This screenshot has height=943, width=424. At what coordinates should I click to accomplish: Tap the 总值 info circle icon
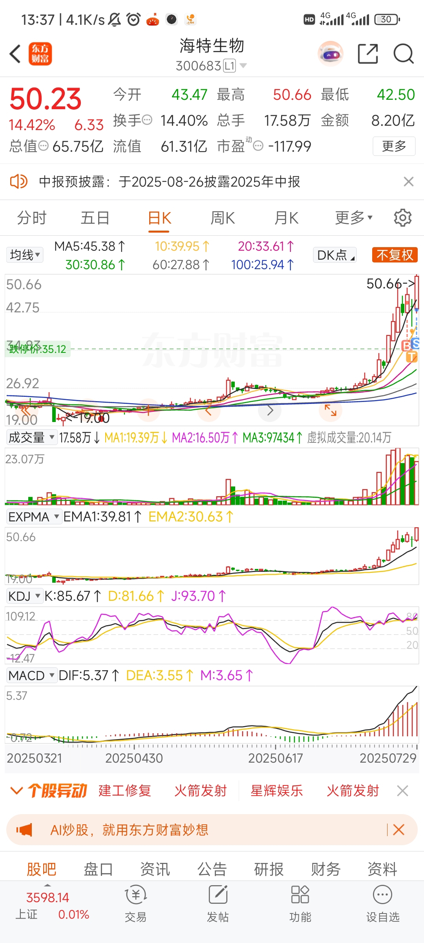(44, 146)
